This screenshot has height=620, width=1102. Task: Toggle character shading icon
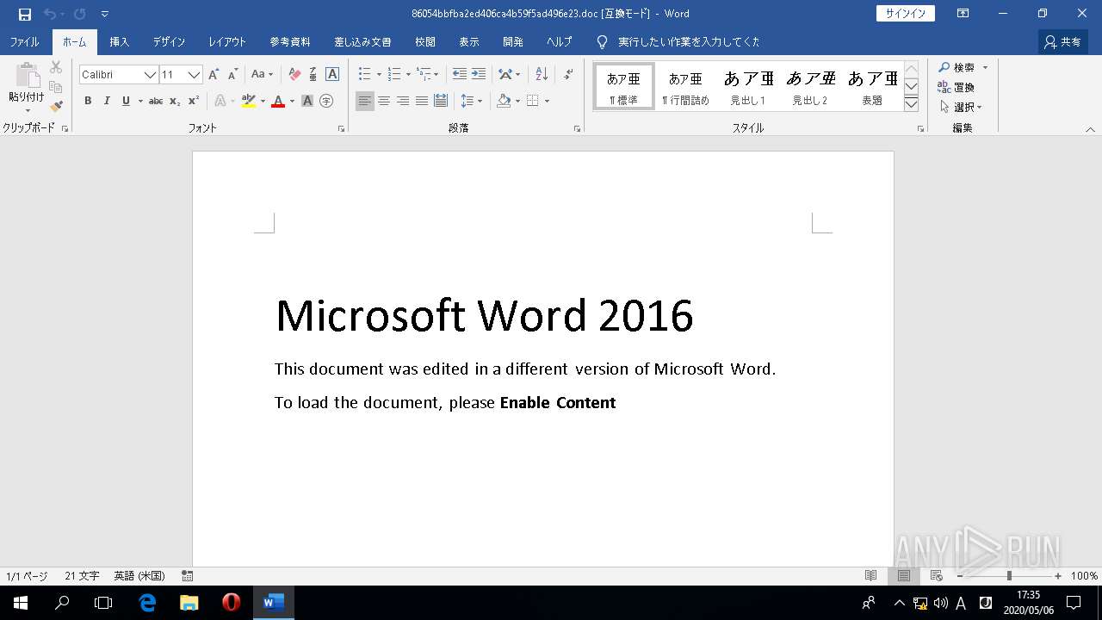307,101
